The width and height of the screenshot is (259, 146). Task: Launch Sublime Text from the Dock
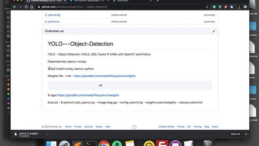point(77,143)
